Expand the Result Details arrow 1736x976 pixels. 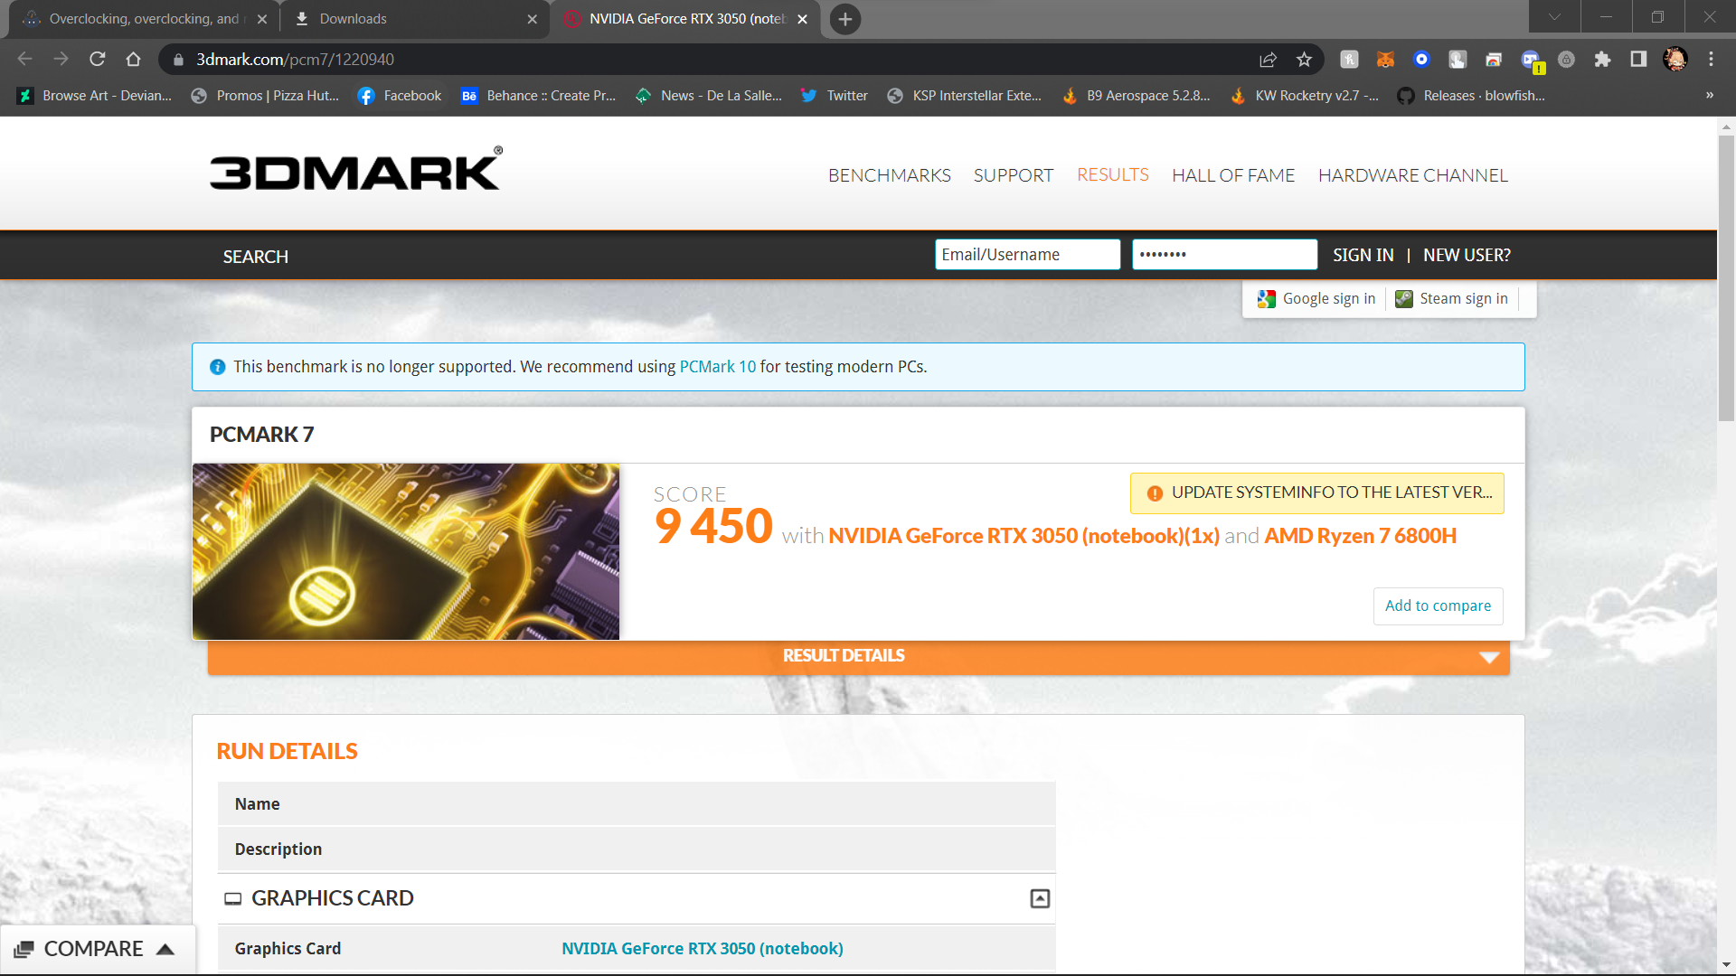coord(1489,657)
